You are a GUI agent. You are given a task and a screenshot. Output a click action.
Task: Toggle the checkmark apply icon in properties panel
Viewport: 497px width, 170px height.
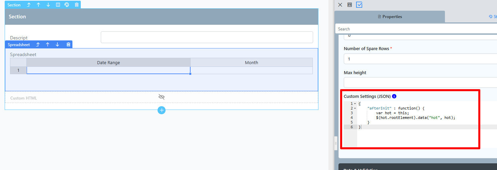[359, 5]
